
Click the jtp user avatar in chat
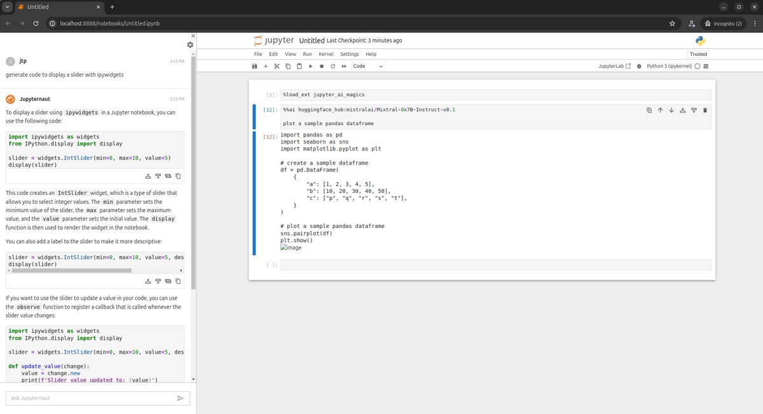pos(10,61)
